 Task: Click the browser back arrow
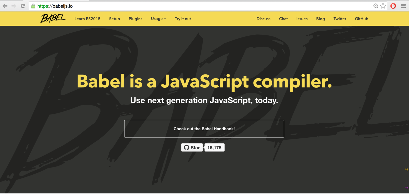tap(5, 6)
